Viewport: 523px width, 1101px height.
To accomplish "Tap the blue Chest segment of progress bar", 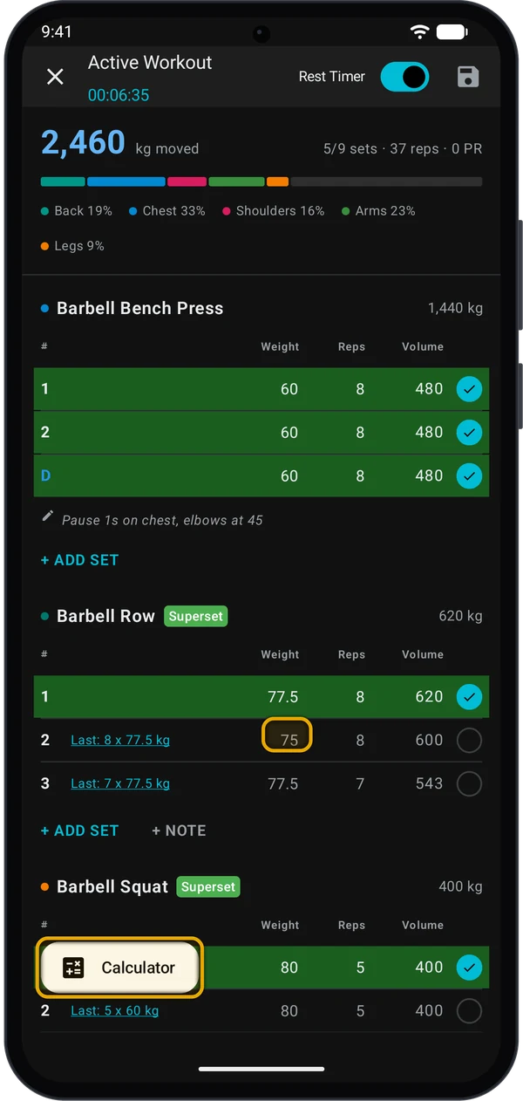I will (x=126, y=181).
